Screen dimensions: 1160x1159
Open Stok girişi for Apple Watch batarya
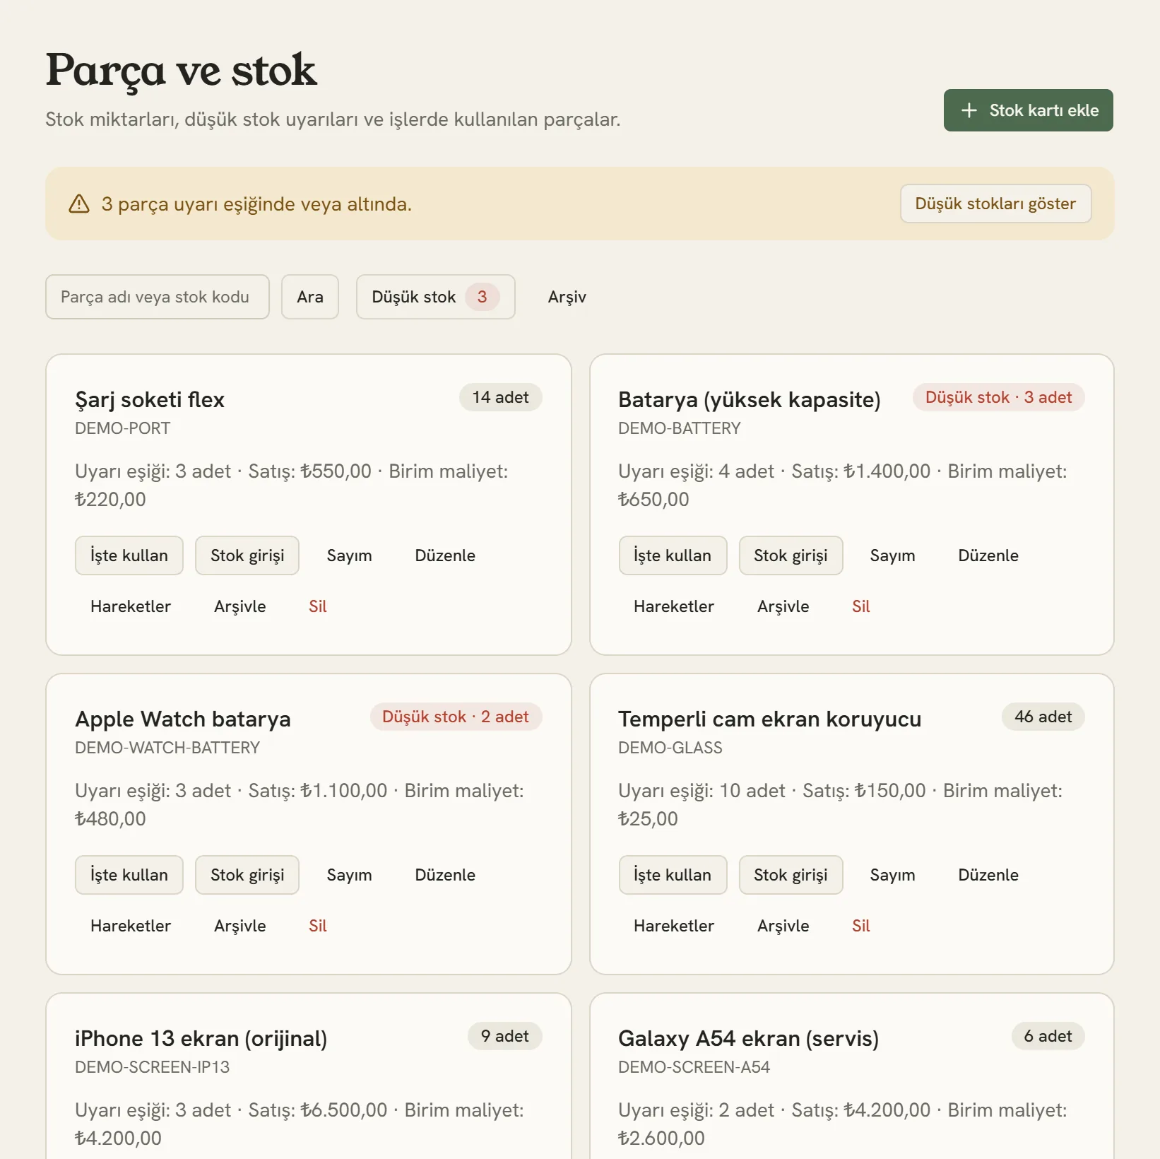[247, 875]
